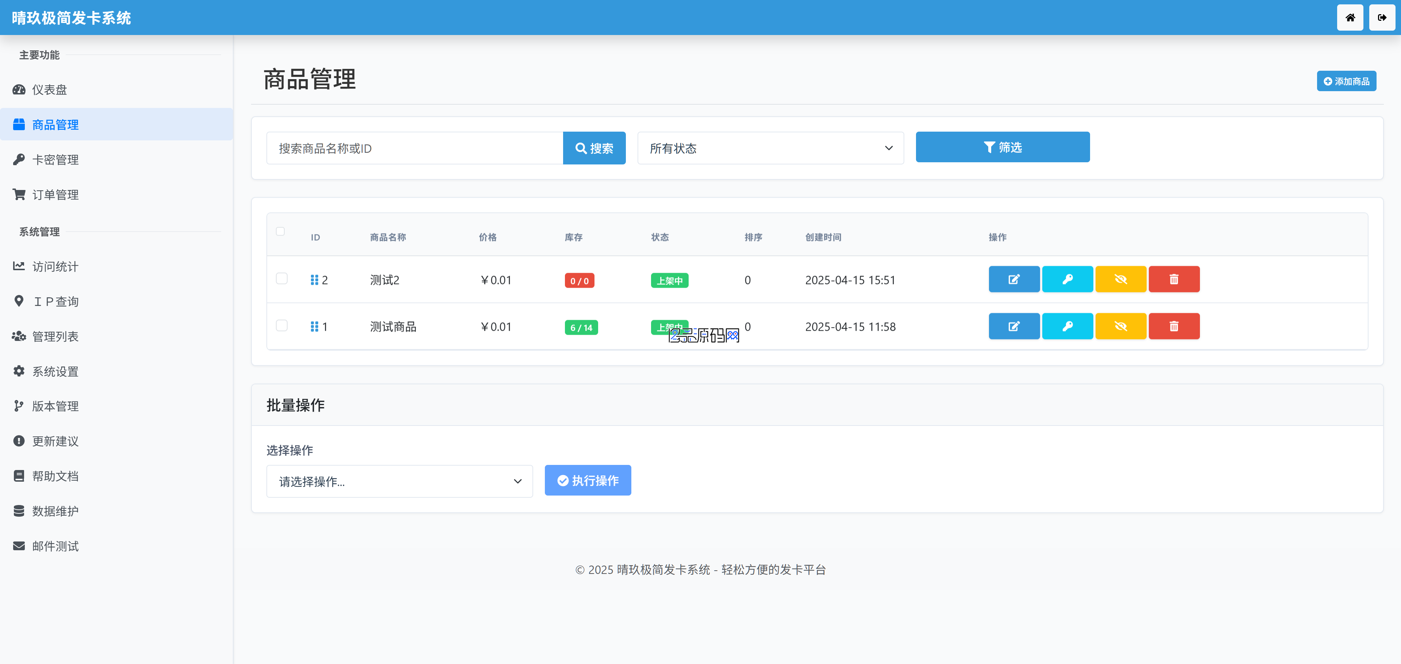The height and width of the screenshot is (664, 1401).
Task: Open 访问统计 sidebar item
Action: click(116, 266)
